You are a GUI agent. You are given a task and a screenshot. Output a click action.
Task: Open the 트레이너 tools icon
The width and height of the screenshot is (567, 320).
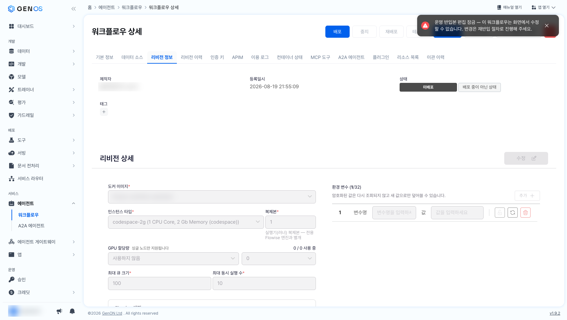tap(11, 90)
